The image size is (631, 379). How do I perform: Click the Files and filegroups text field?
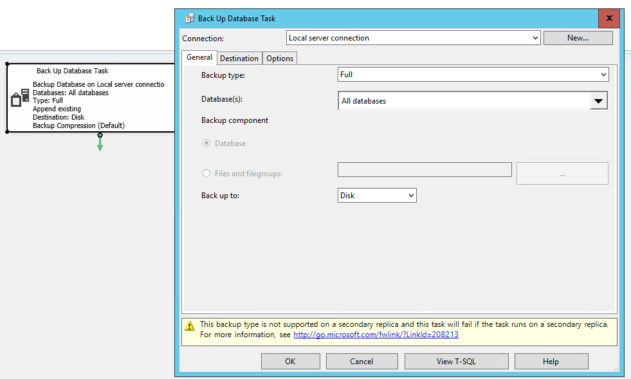tap(425, 170)
